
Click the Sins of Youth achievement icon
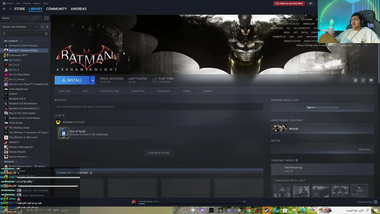(64, 133)
